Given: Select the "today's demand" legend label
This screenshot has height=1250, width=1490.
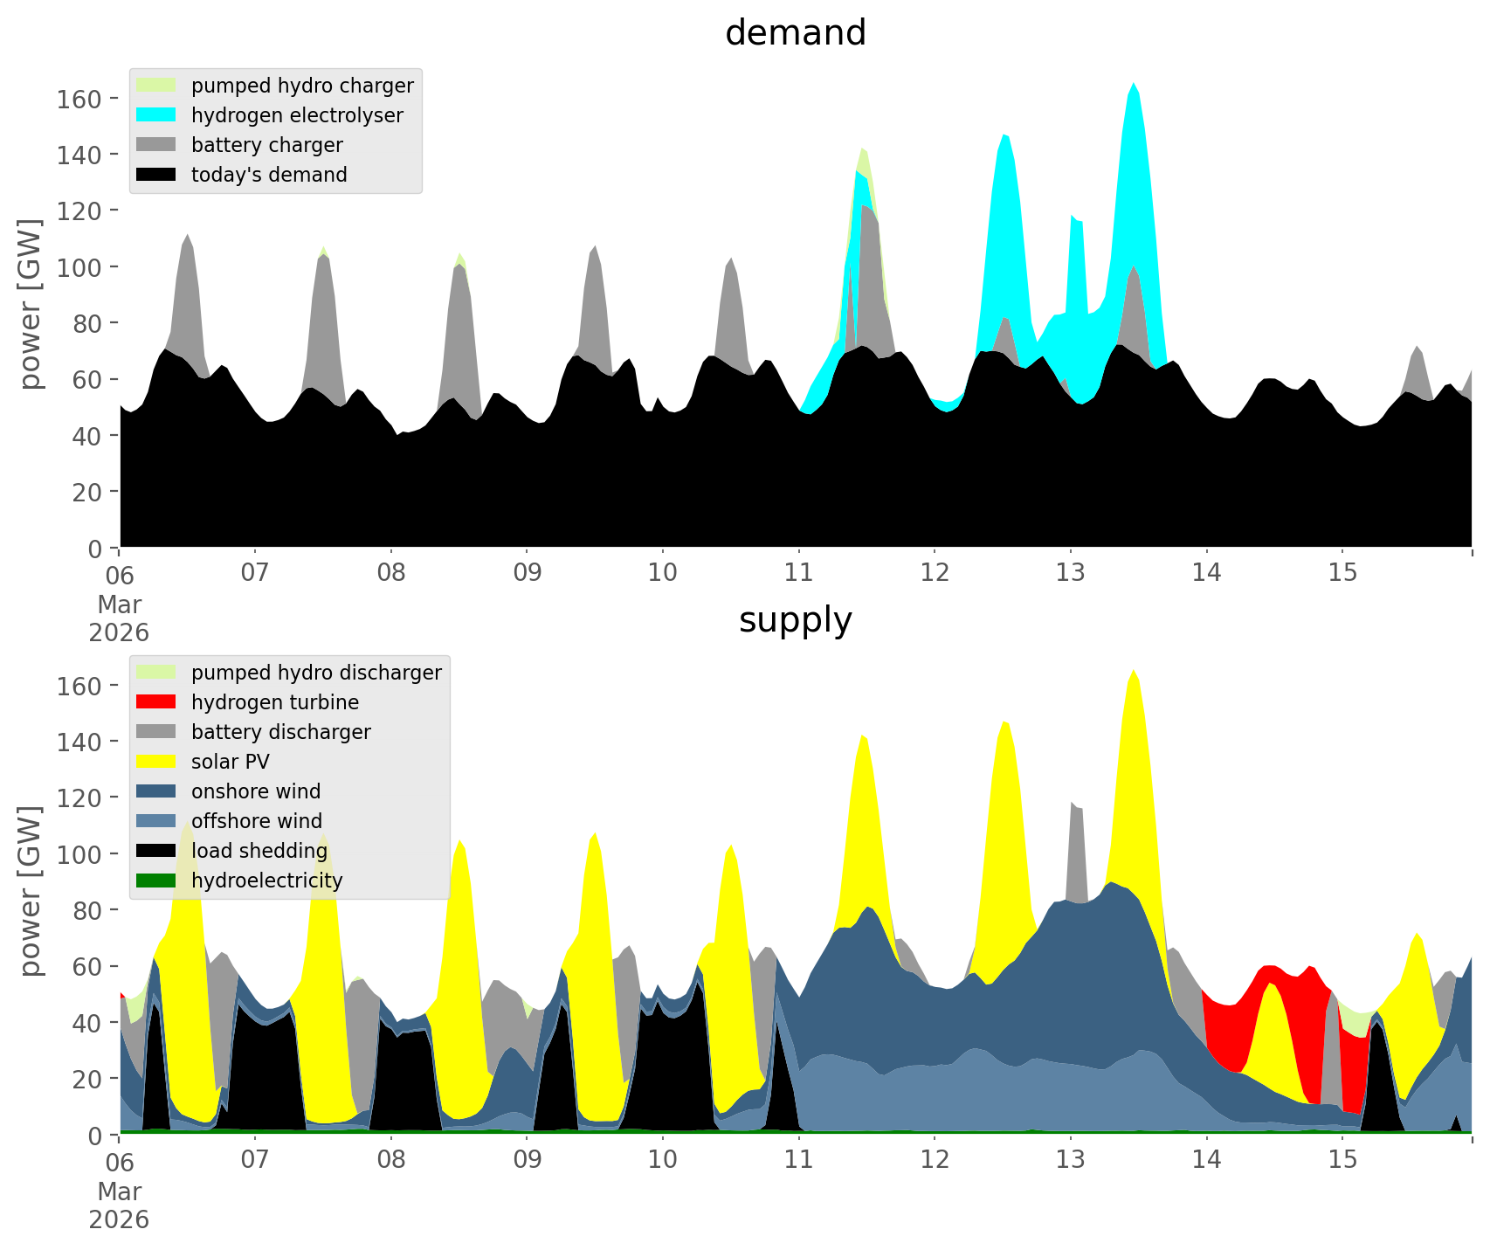Looking at the screenshot, I should (269, 175).
